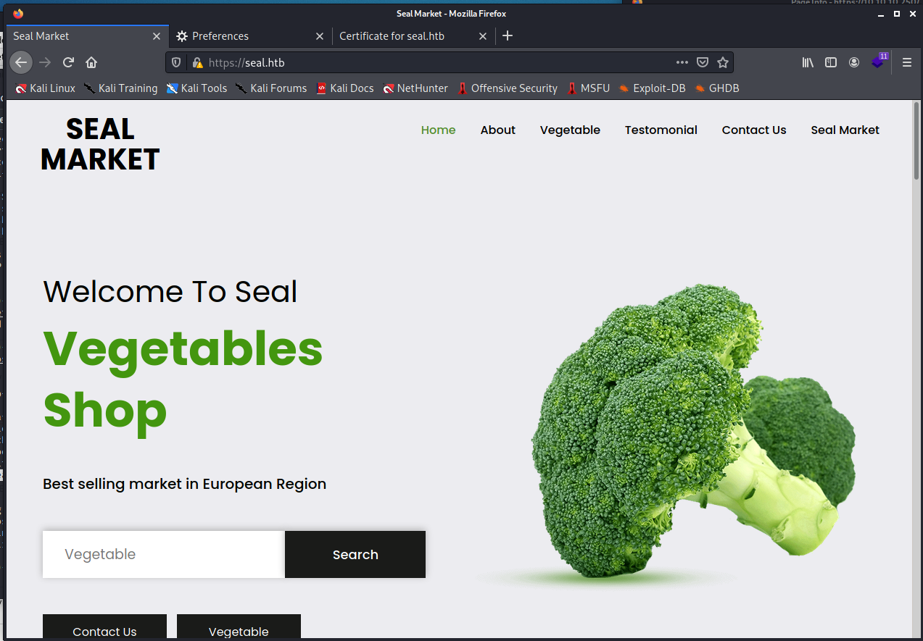The height and width of the screenshot is (641, 923).
Task: Toggle the sidebar view icon
Action: click(x=831, y=62)
